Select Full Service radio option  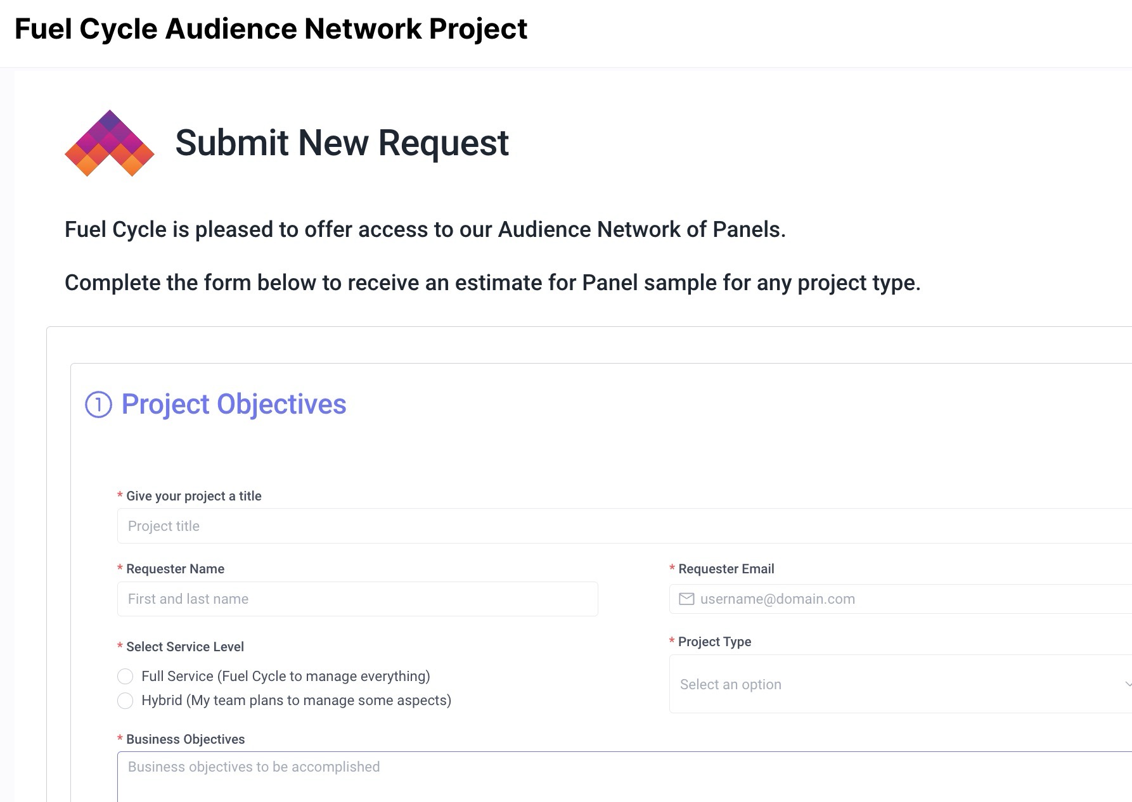(125, 677)
